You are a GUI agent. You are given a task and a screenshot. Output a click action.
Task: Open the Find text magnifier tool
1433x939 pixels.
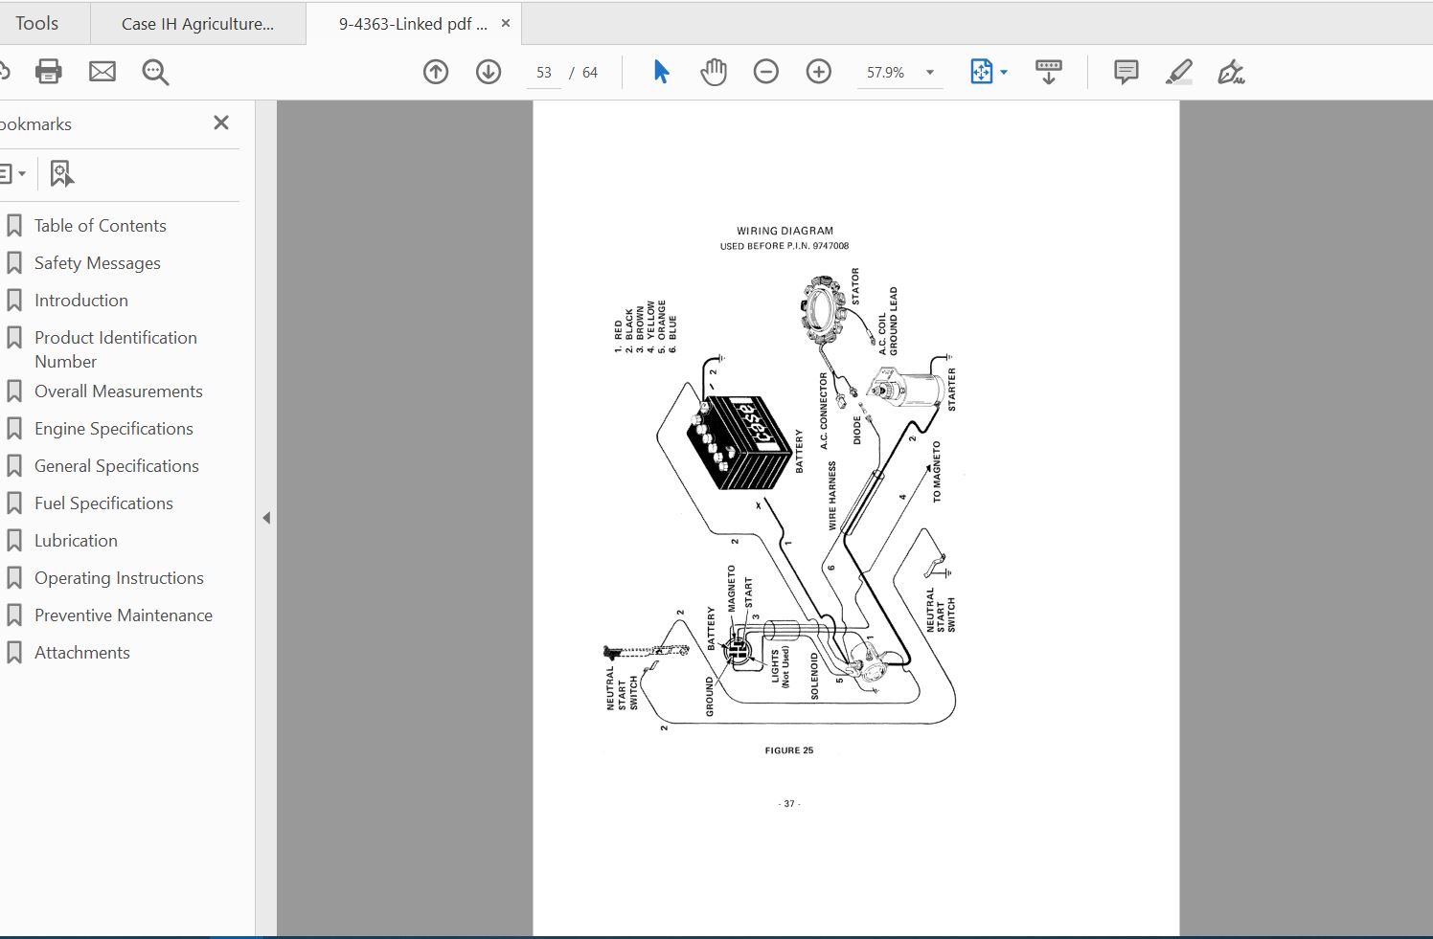[x=155, y=72]
